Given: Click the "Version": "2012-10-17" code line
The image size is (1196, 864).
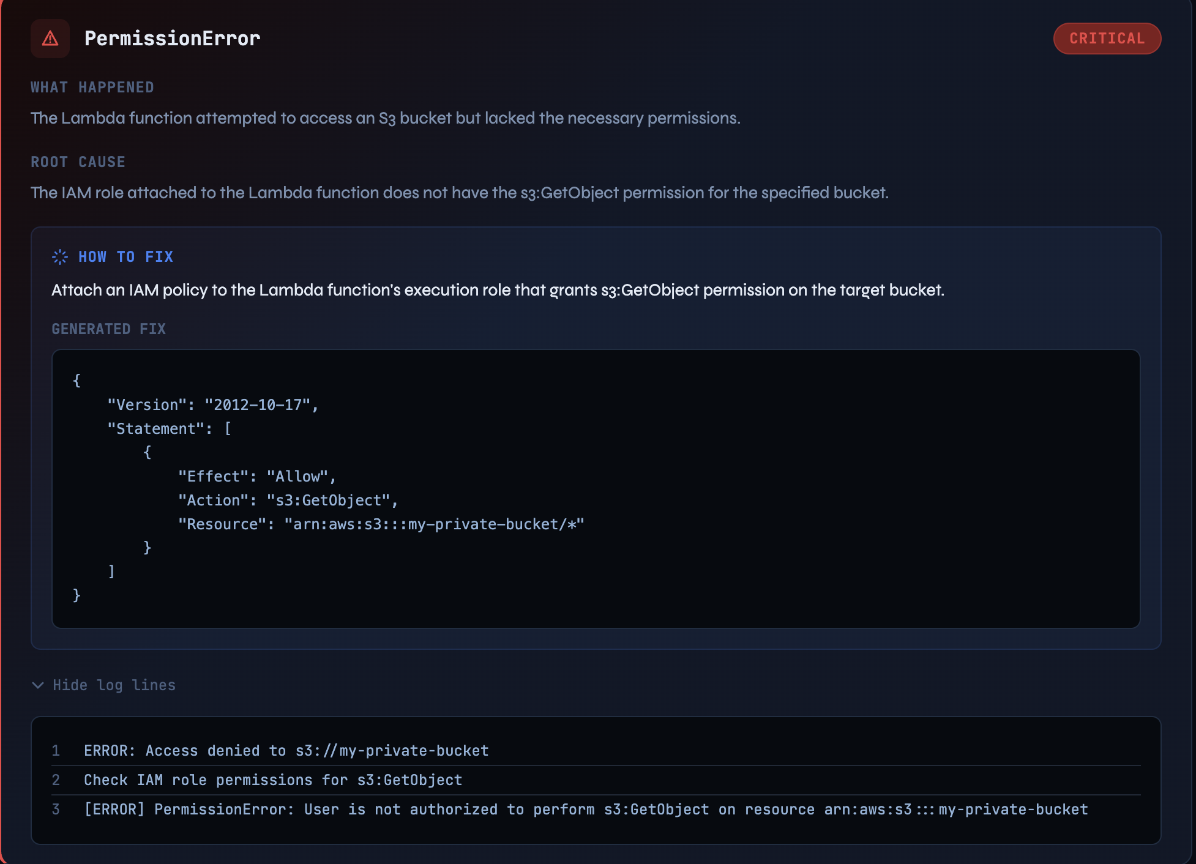Looking at the screenshot, I should (212, 405).
